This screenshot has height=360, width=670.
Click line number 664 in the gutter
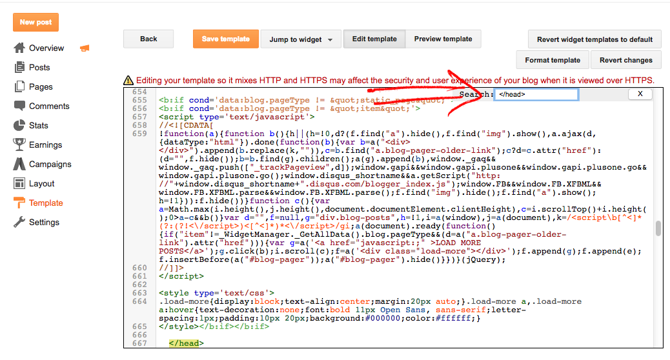tap(139, 301)
